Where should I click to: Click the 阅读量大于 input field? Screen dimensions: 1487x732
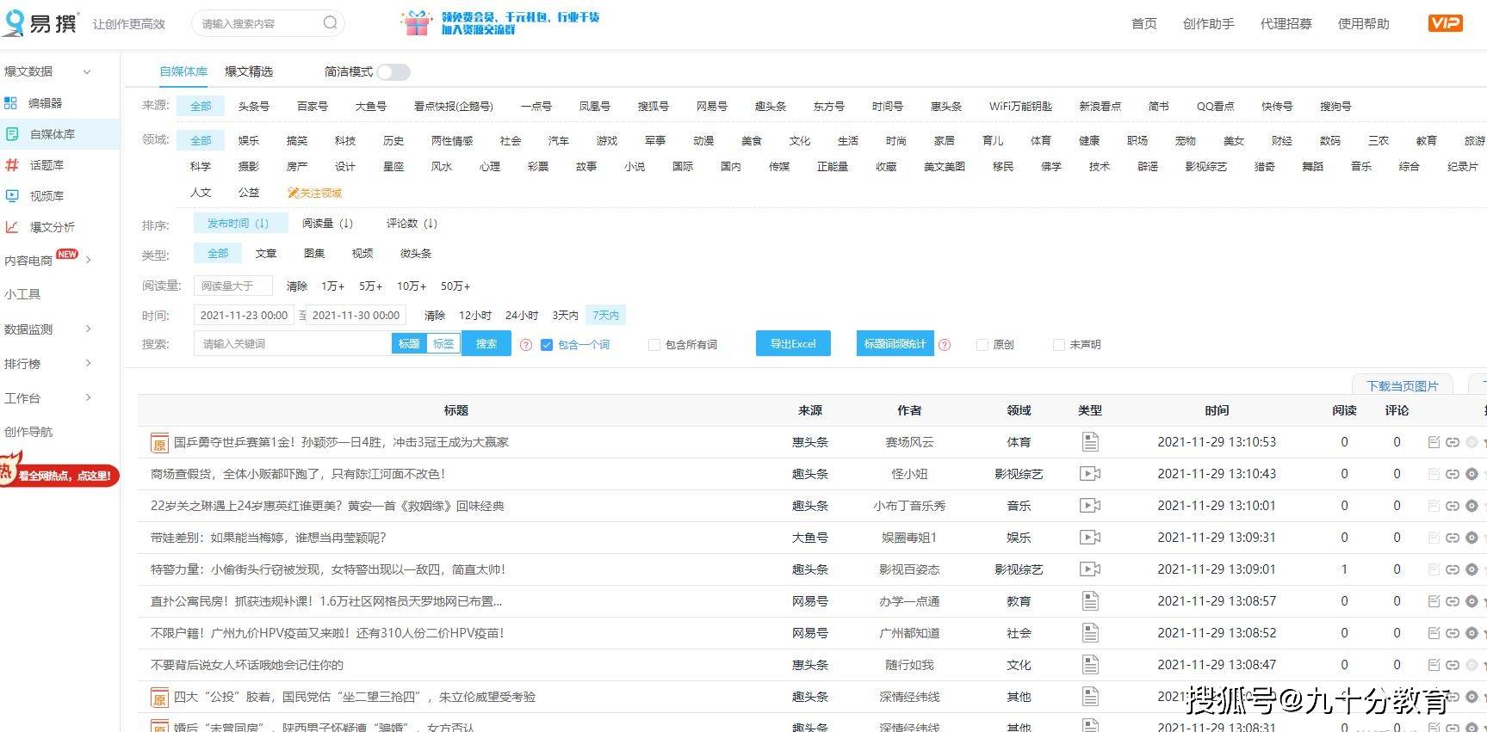[233, 286]
